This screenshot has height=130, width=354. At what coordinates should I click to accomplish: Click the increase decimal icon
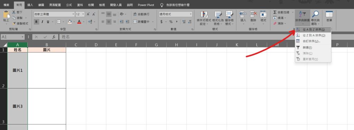coord(184,22)
